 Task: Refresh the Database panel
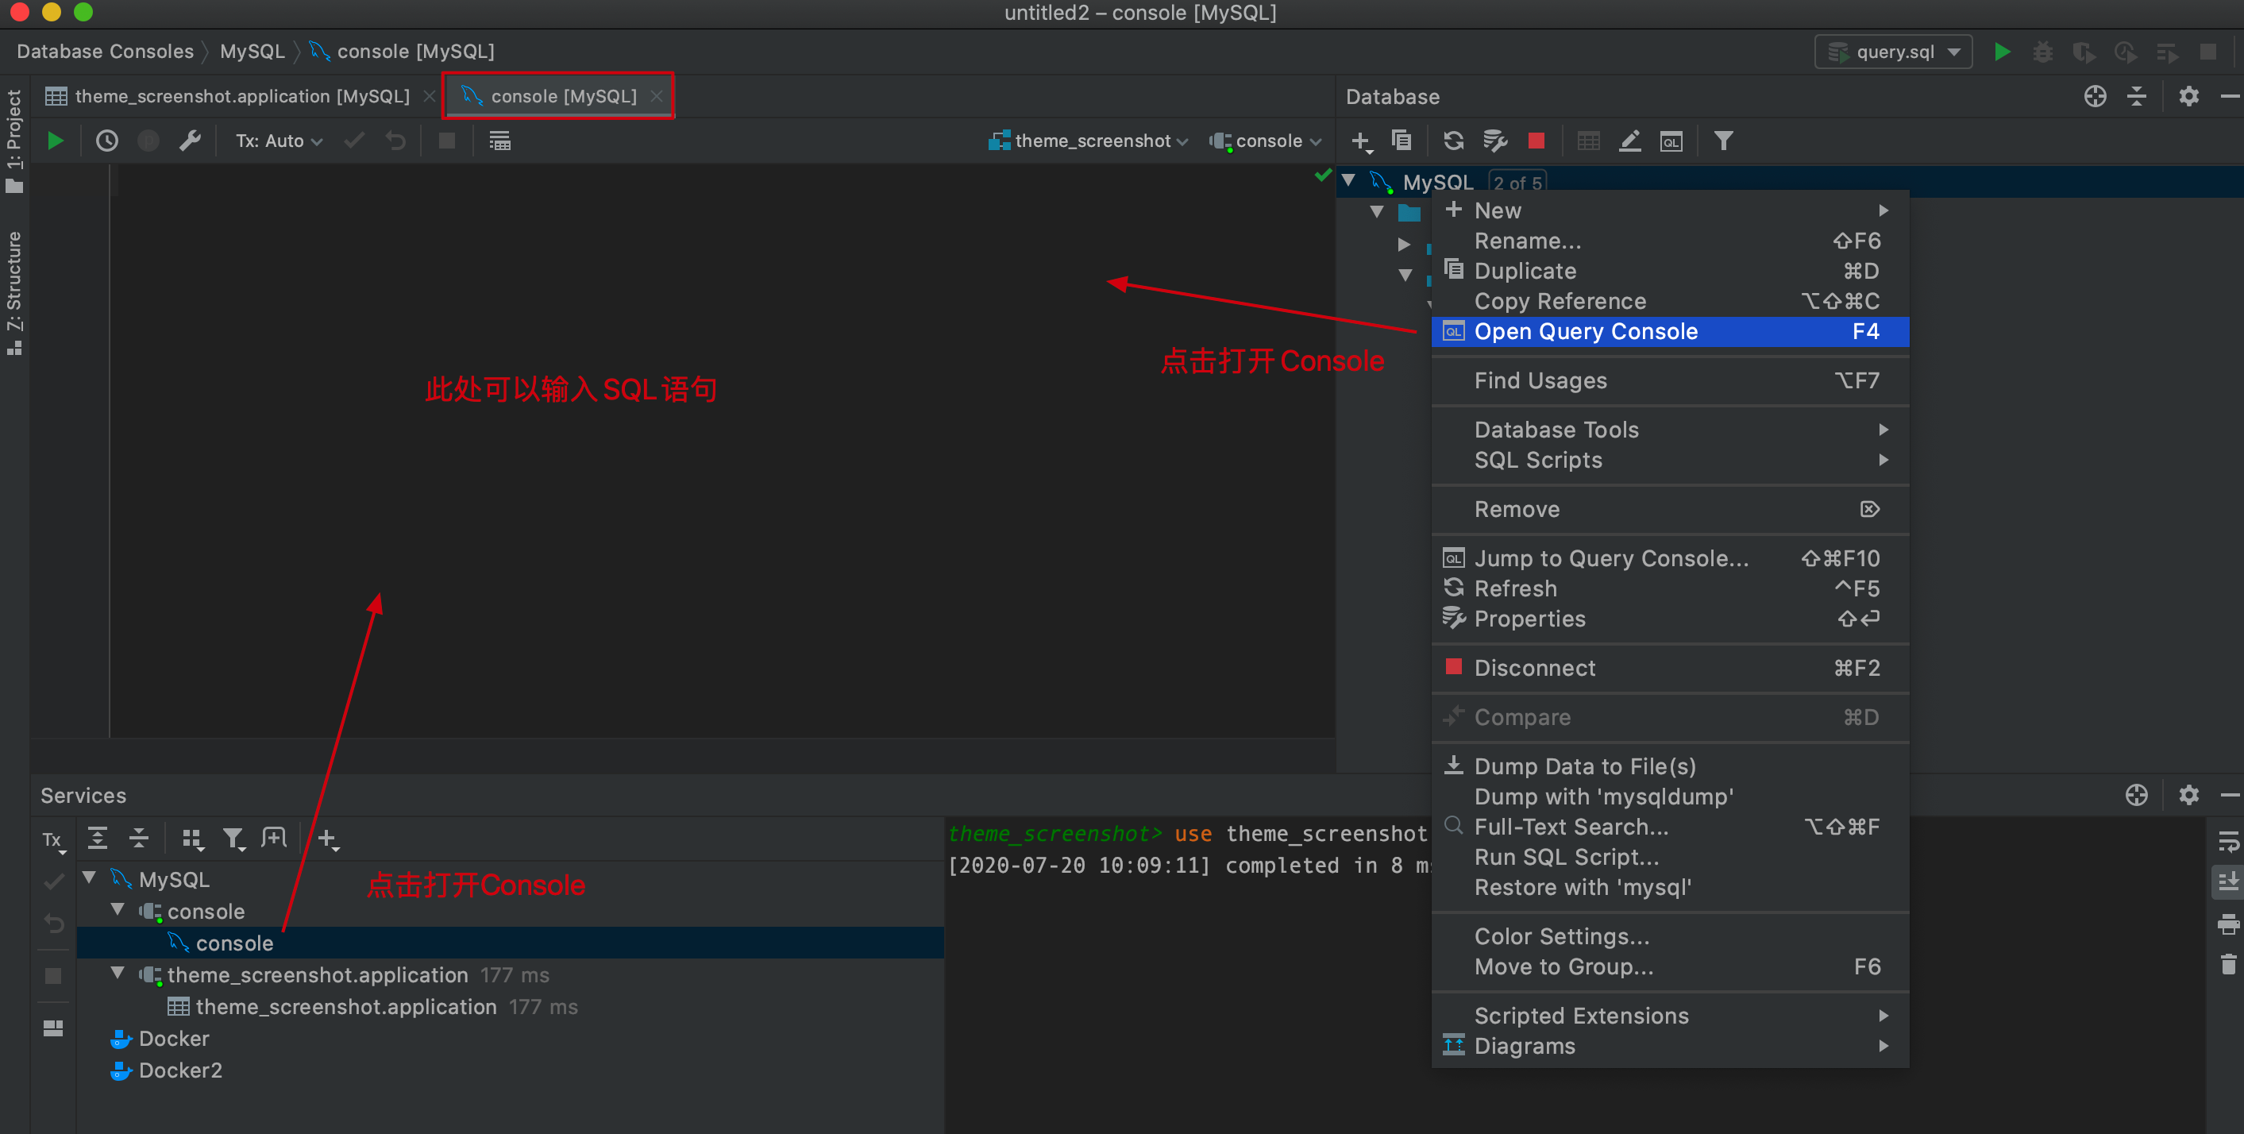1453,141
